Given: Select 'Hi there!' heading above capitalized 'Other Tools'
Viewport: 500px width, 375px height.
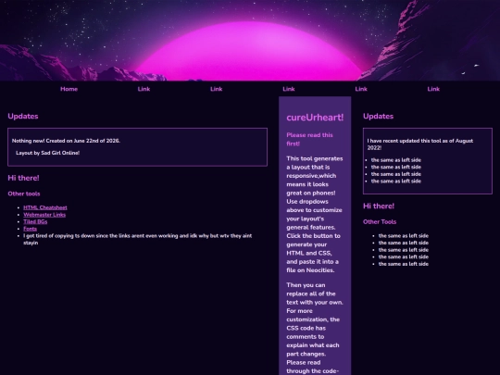Looking at the screenshot, I should [379, 206].
